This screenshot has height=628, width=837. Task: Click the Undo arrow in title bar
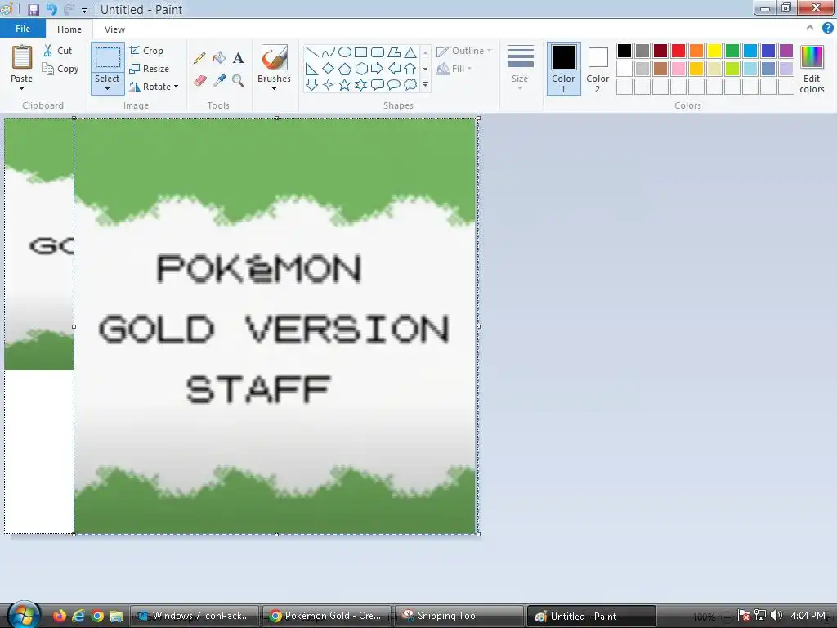51,9
